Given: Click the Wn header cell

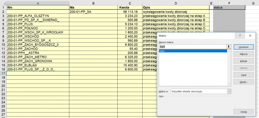Looking at the screenshot, I should tap(38, 8).
